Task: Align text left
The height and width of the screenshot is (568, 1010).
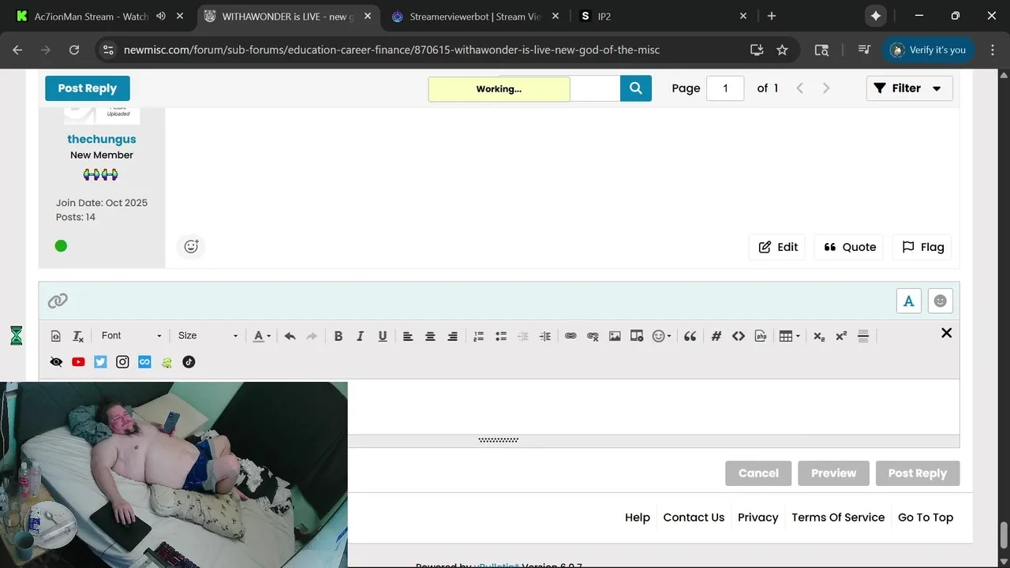Action: coord(408,336)
